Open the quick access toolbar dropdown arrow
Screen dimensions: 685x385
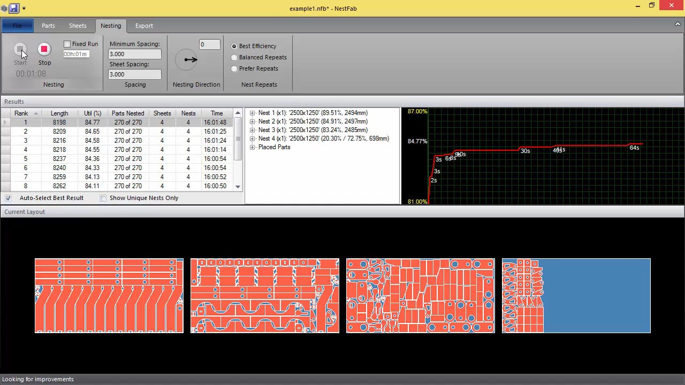pyautogui.click(x=24, y=9)
